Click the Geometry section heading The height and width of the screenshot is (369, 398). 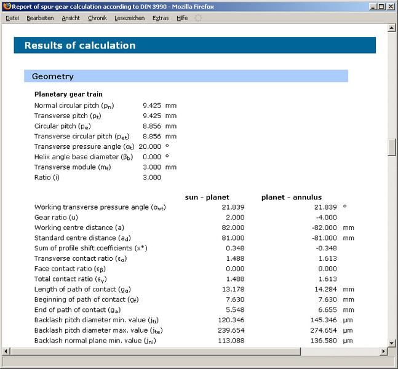coord(53,76)
